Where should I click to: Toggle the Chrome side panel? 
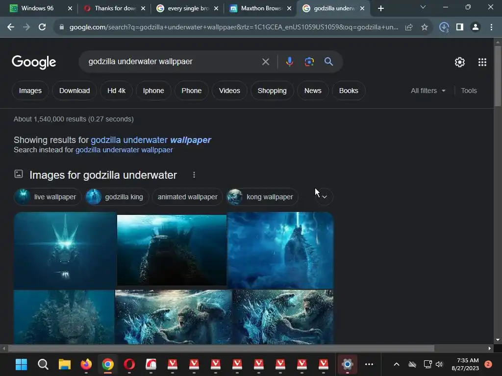click(x=460, y=27)
